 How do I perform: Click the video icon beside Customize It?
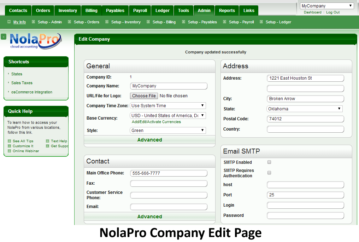[9, 146]
